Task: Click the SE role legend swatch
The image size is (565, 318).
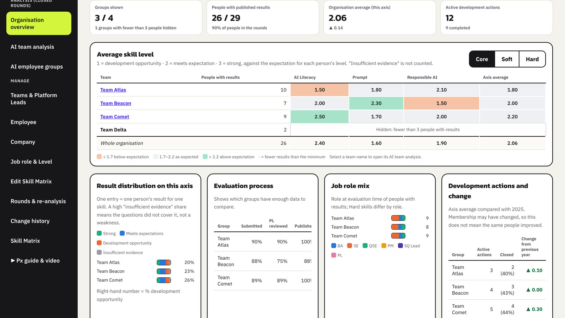Action: coord(350,246)
